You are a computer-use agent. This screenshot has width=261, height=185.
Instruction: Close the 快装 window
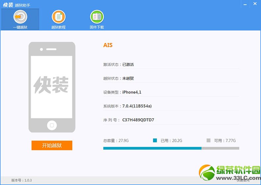point(255,4)
